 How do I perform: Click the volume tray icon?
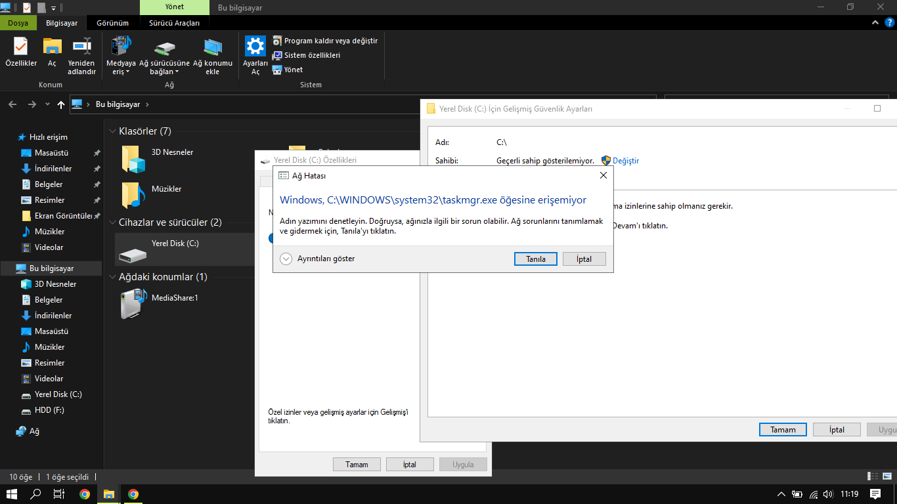coord(829,494)
